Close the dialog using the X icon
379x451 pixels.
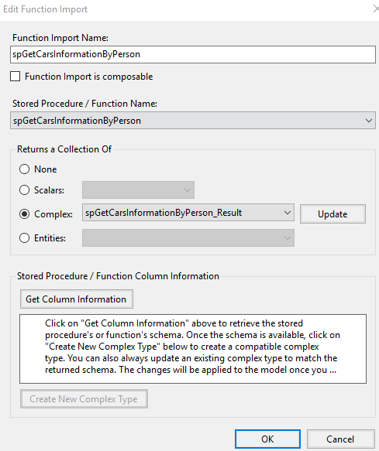[x=376, y=9]
